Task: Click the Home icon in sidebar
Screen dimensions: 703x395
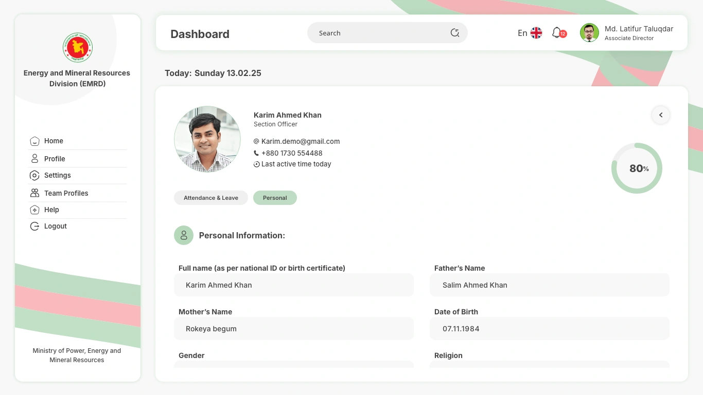Action: coord(34,141)
